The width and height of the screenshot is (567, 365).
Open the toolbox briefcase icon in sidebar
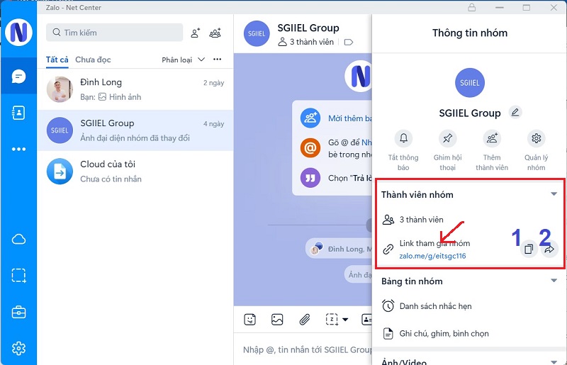pyautogui.click(x=18, y=312)
